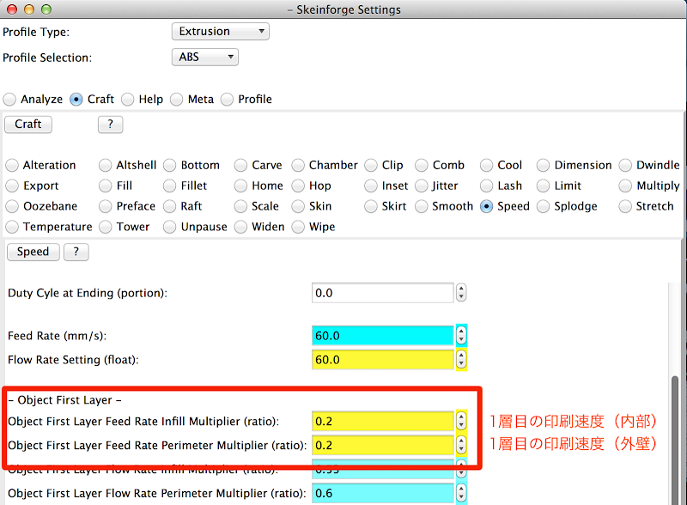This screenshot has height=505, width=687.
Task: Select the Fillet tool radio
Action: click(x=169, y=186)
